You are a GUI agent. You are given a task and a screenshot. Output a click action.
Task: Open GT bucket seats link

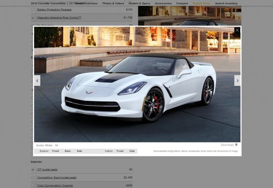coord(47,169)
